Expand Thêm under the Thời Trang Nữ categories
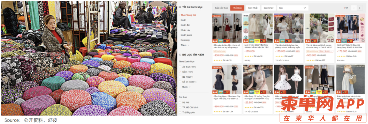This screenshot has width=368, height=124. 185,45
